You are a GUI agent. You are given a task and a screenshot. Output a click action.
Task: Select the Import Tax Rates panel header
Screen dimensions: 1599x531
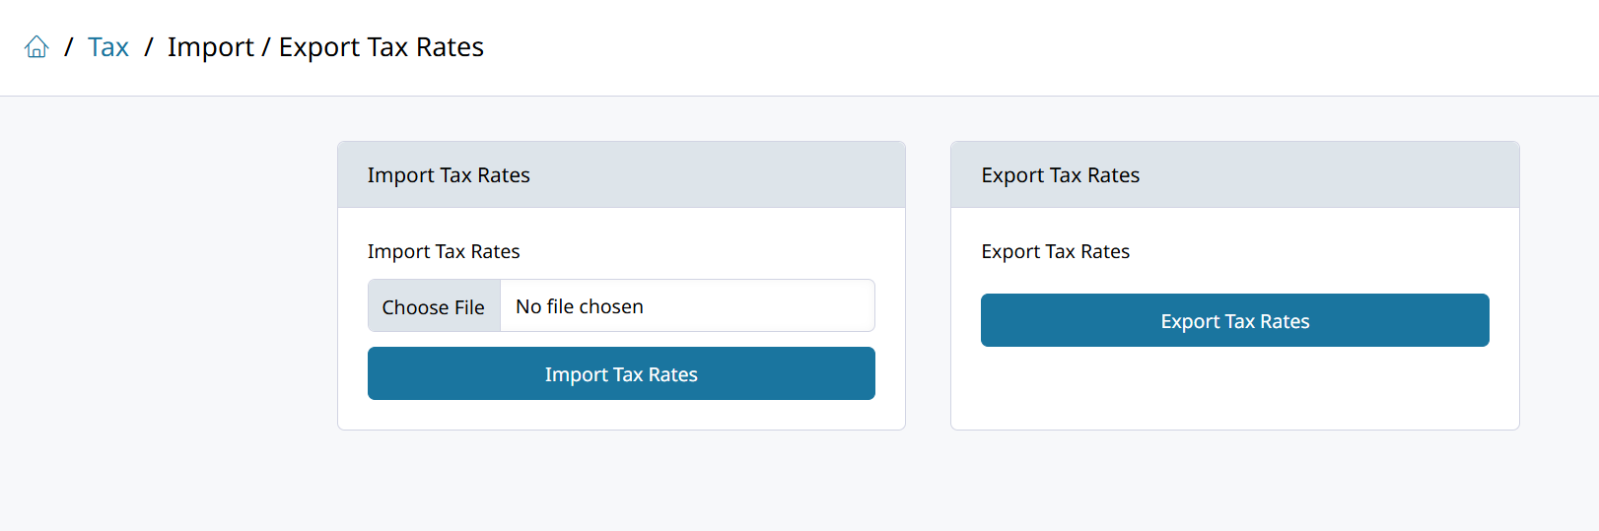click(621, 174)
